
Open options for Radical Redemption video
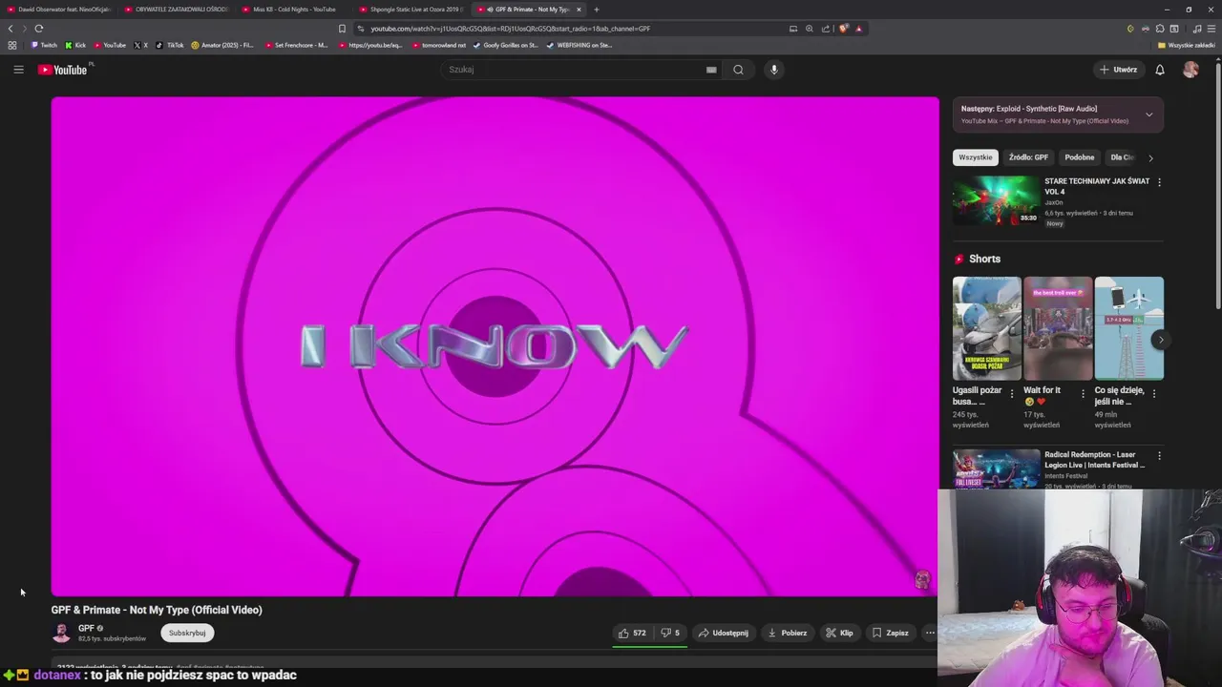click(x=1159, y=456)
